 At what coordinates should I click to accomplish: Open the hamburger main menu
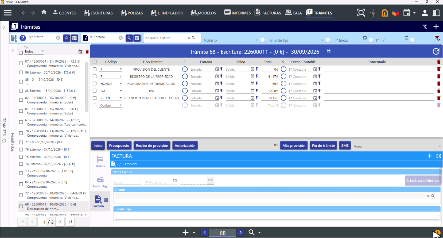coord(7,13)
